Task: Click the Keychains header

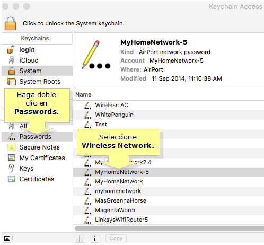Action: 35,38
